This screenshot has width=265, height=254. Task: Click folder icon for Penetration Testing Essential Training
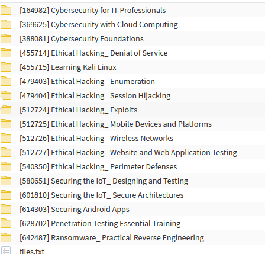point(6,223)
